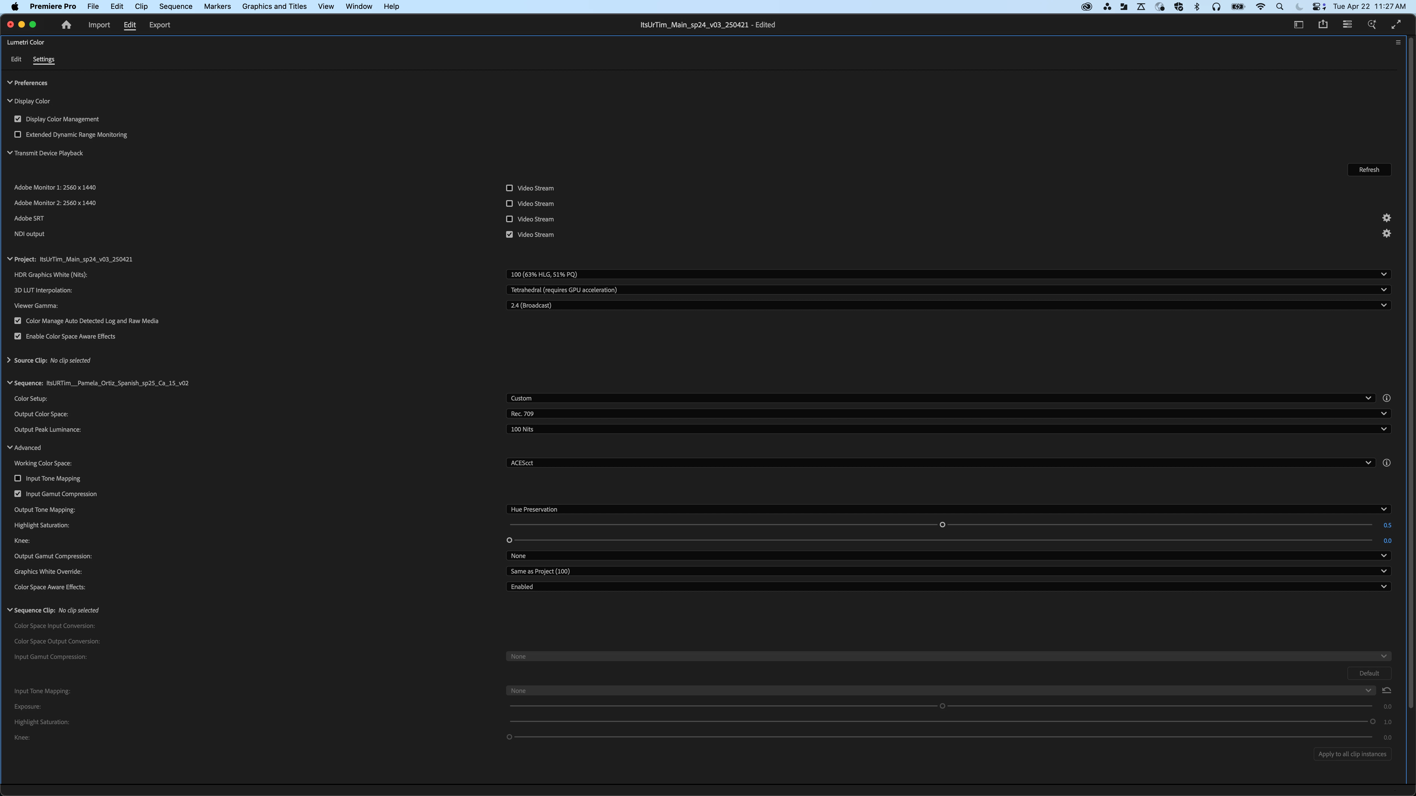Open the progress dashboard bars icon
This screenshot has width=1416, height=796.
pos(1347,25)
